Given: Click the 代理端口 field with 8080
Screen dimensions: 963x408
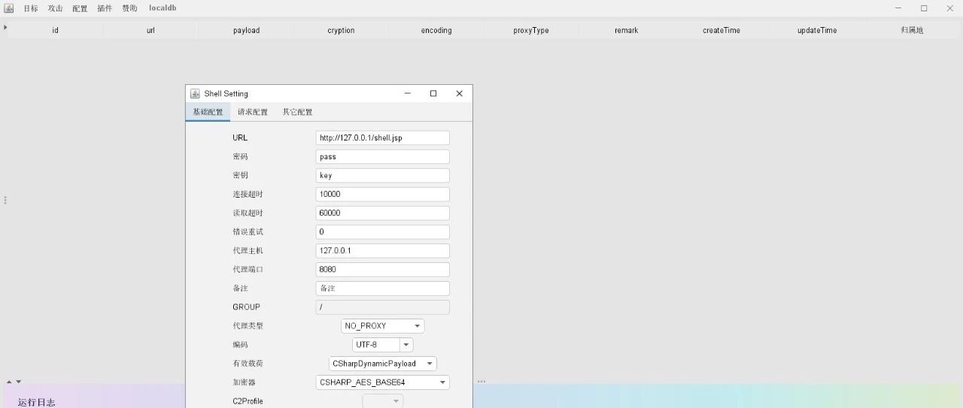Looking at the screenshot, I should [382, 269].
